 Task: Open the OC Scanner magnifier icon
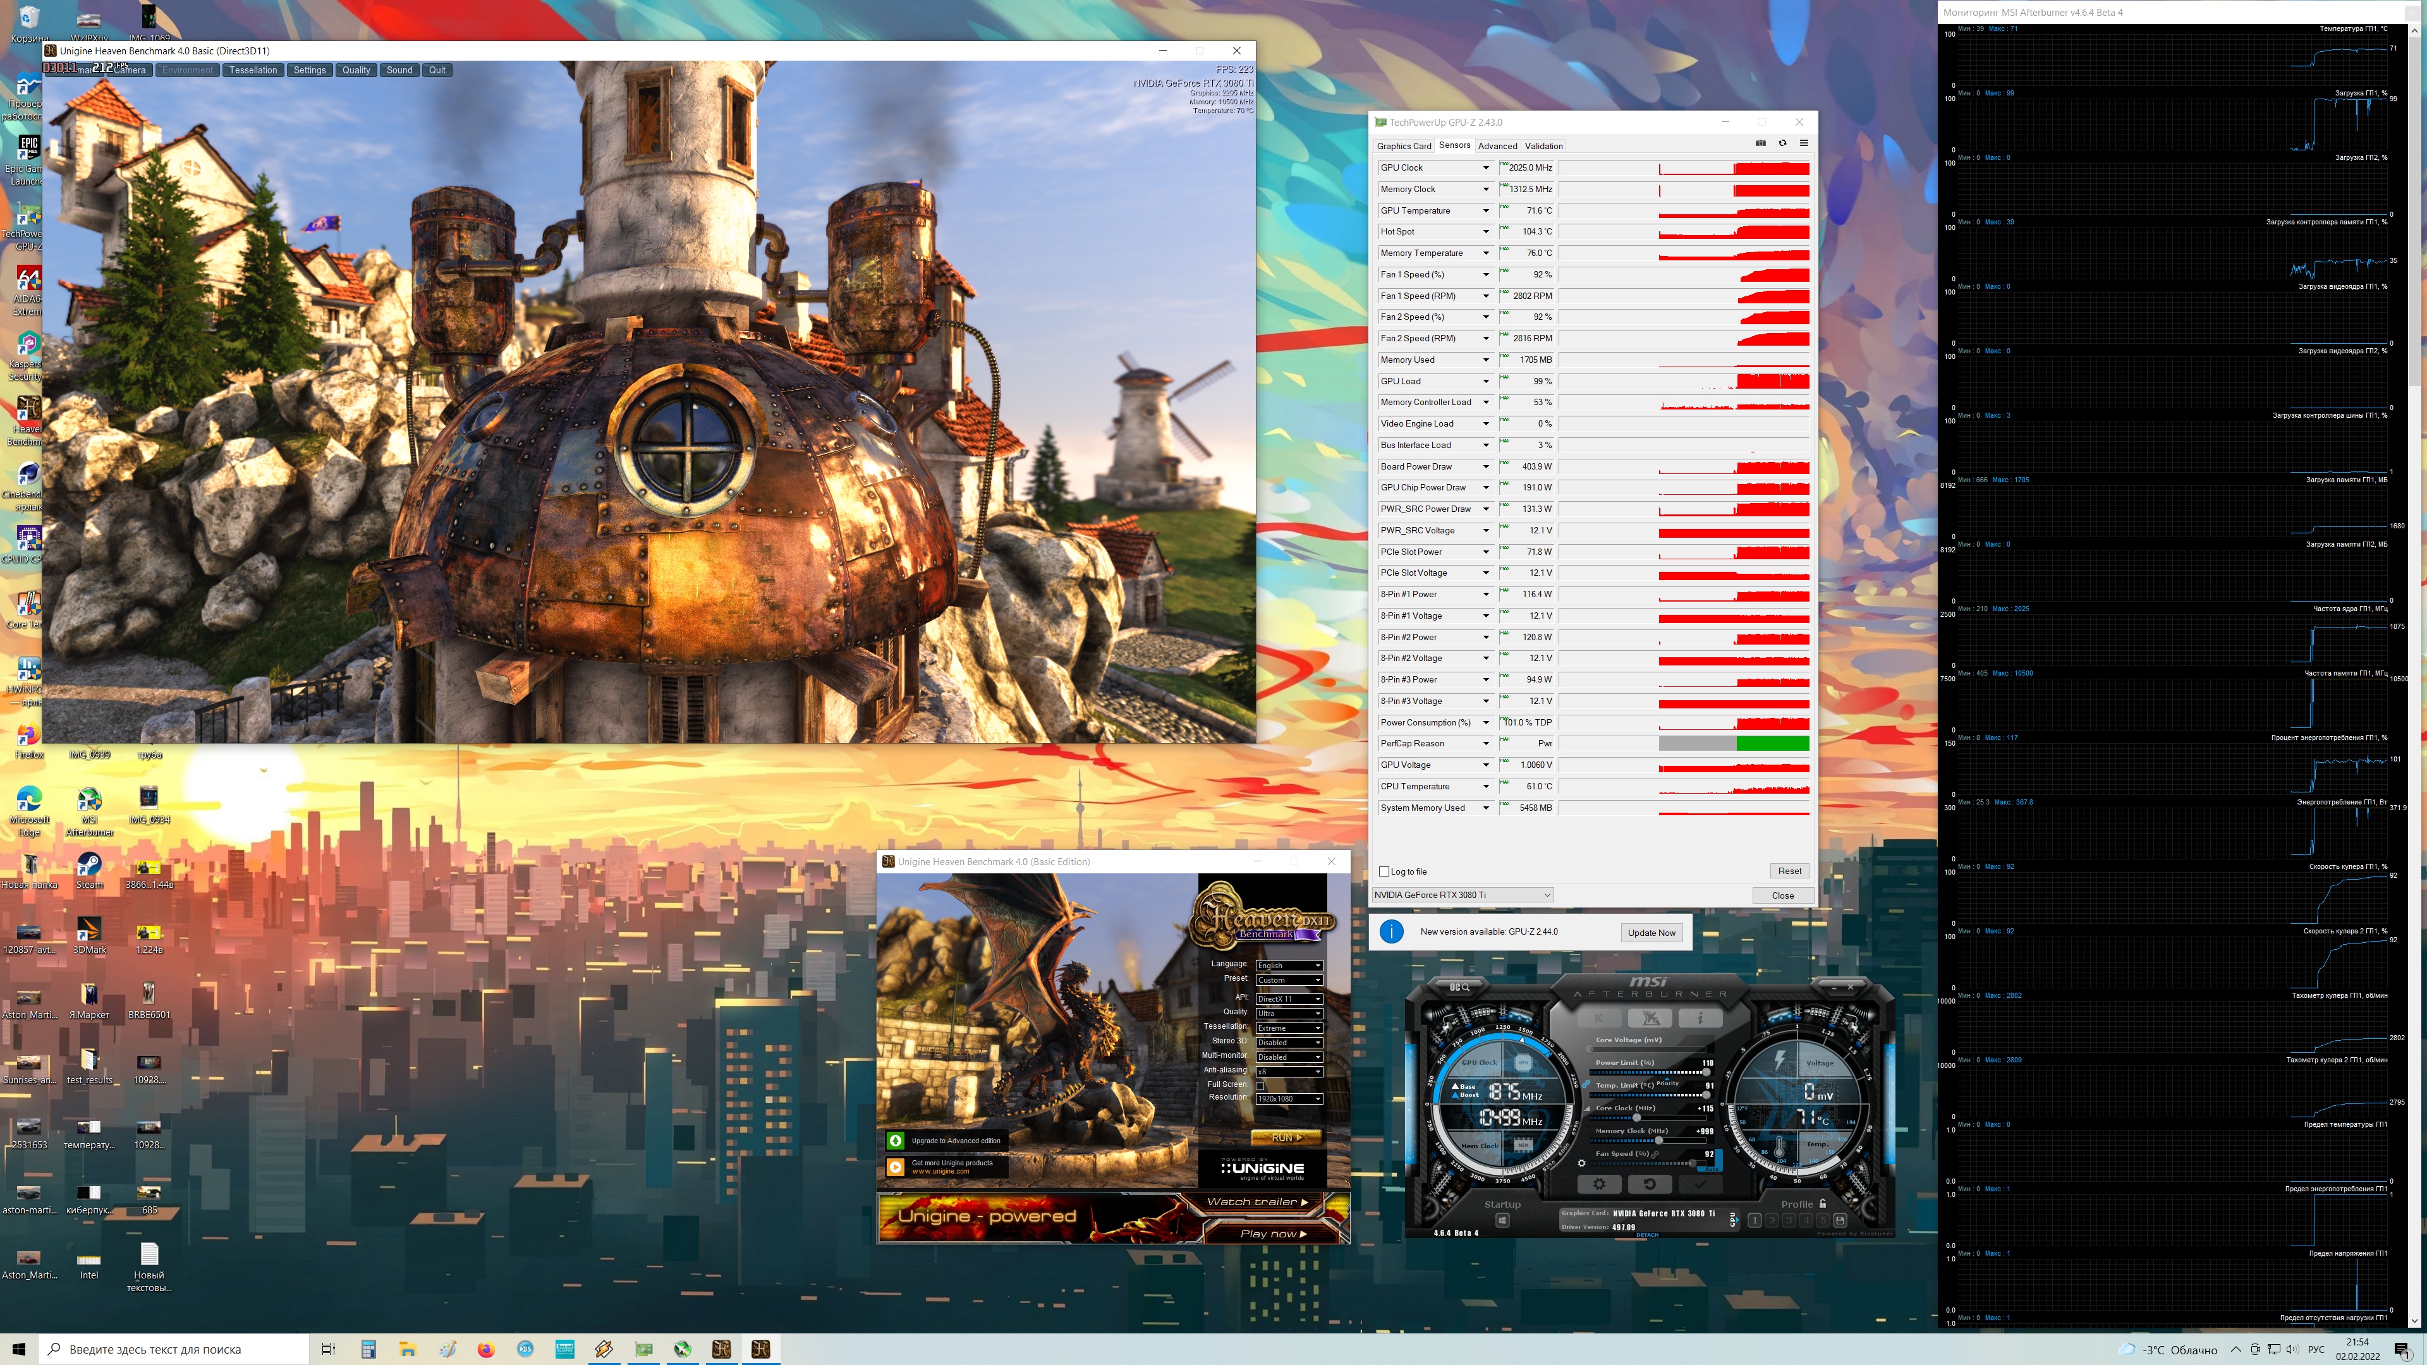pos(1459,986)
